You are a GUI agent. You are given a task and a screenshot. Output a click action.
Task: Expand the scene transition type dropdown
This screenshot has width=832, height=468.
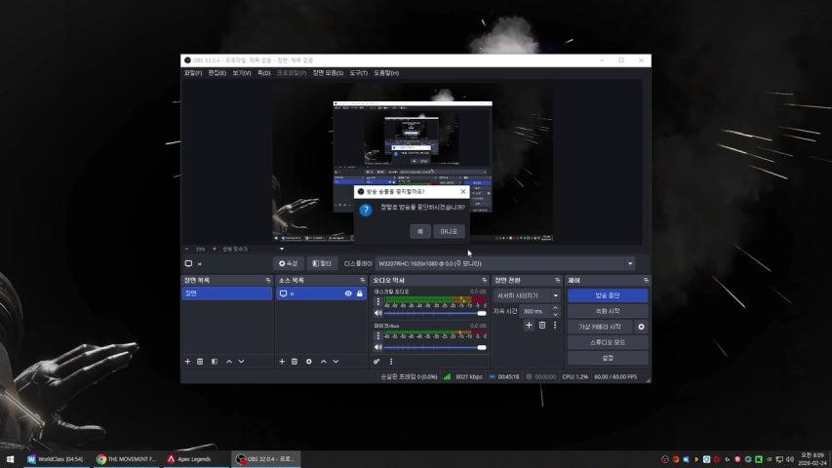pos(528,295)
